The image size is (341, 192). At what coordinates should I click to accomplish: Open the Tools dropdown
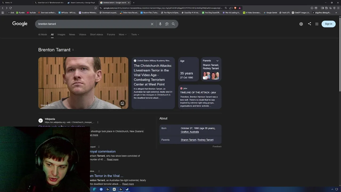pyautogui.click(x=135, y=34)
